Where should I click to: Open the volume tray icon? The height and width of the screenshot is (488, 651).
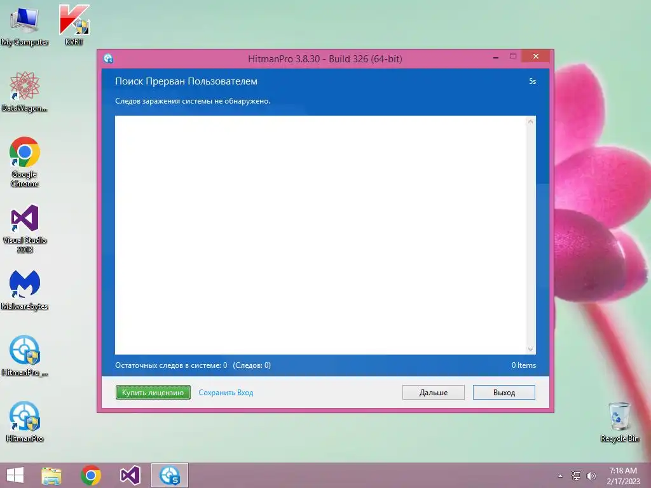pyautogui.click(x=591, y=476)
